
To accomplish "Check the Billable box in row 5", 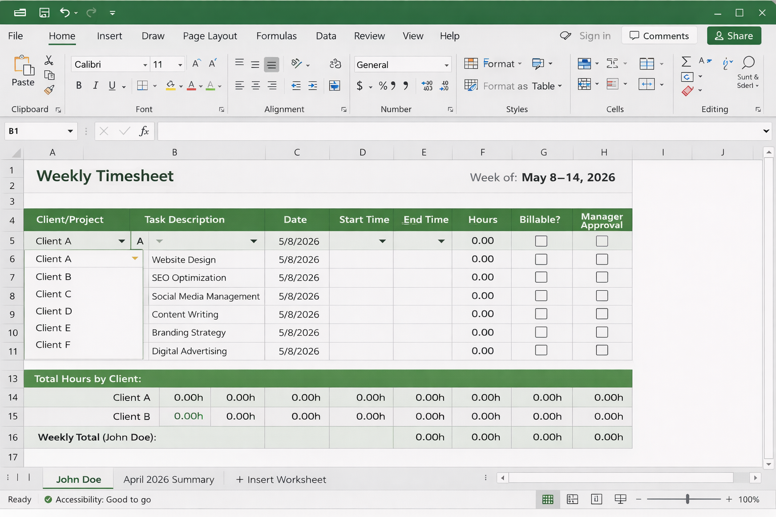I will point(541,241).
